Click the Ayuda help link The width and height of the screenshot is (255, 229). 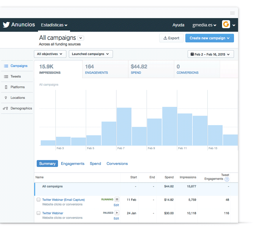tap(178, 25)
